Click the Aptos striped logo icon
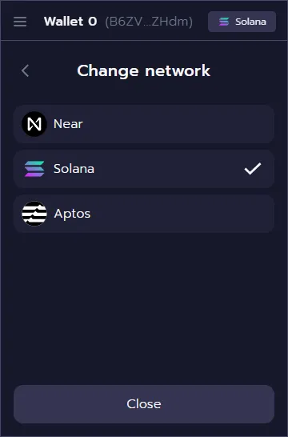 [x=34, y=214]
